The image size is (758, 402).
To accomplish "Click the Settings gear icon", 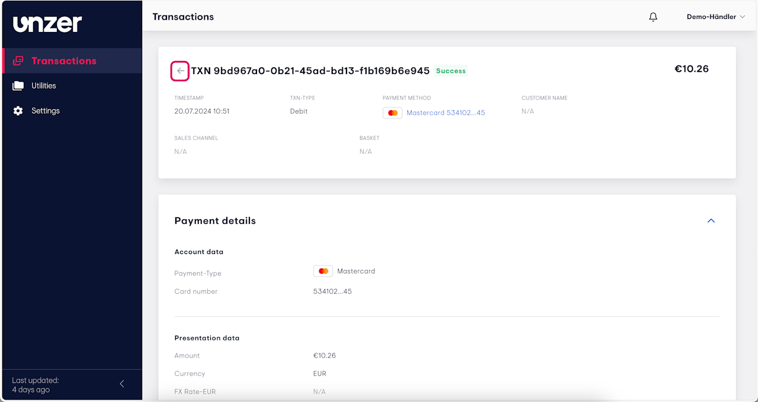I will pyautogui.click(x=18, y=111).
